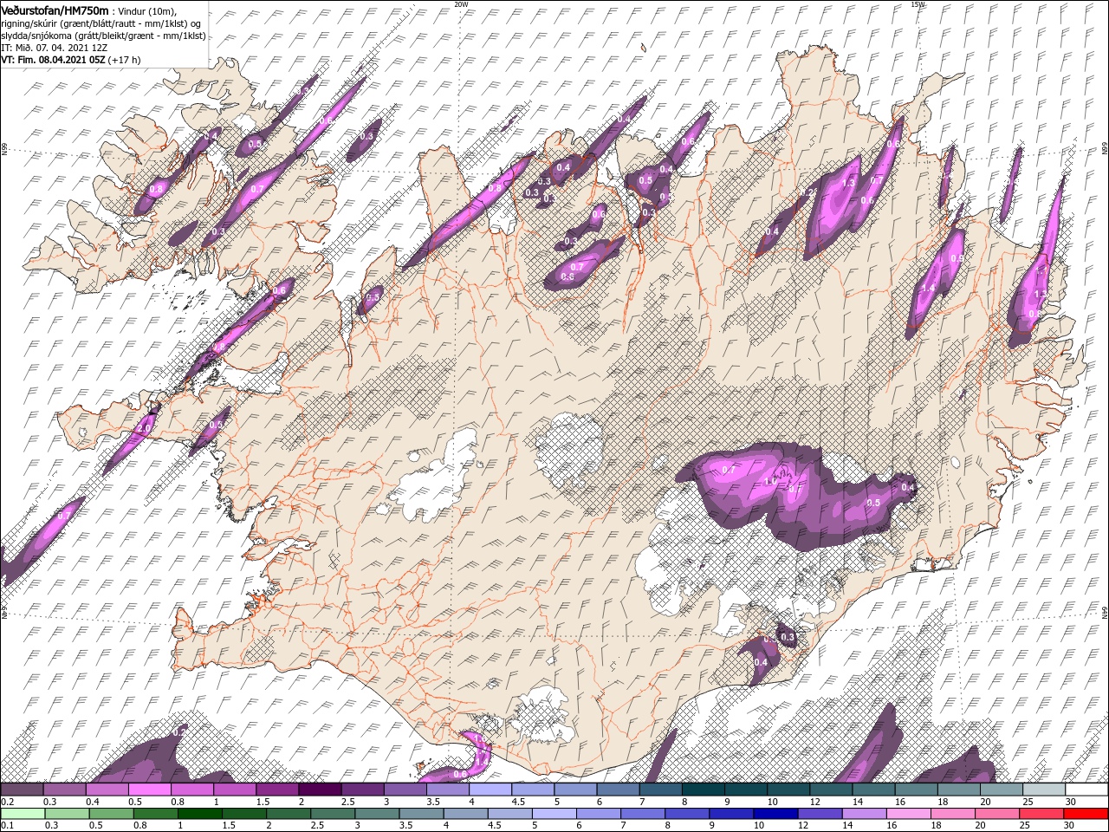
Task: Click the Veðurstofan/HM750m title text
Action: point(55,10)
